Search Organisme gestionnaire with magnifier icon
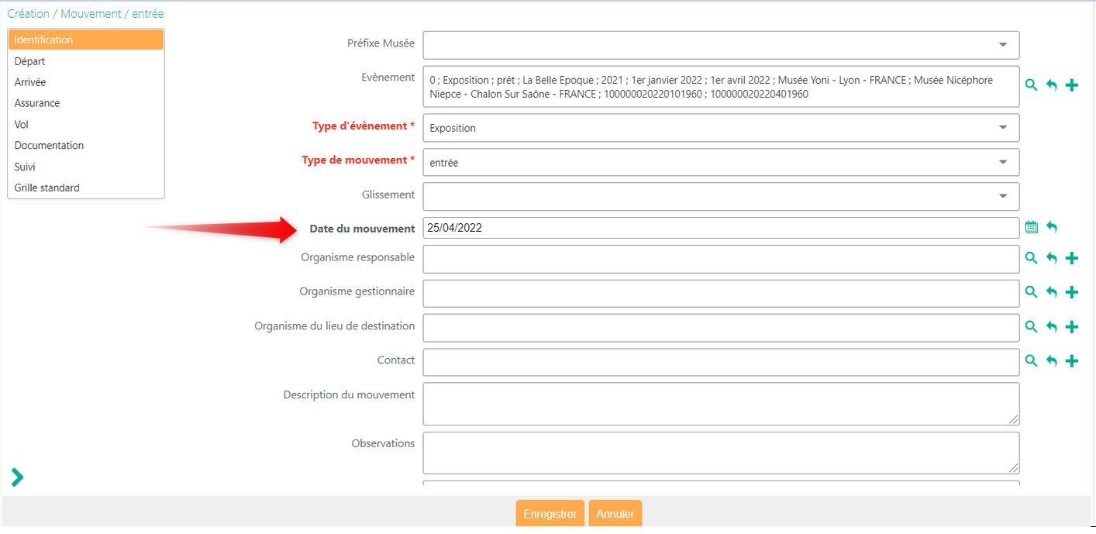Image resolution: width=1096 pixels, height=534 pixels. click(1031, 292)
